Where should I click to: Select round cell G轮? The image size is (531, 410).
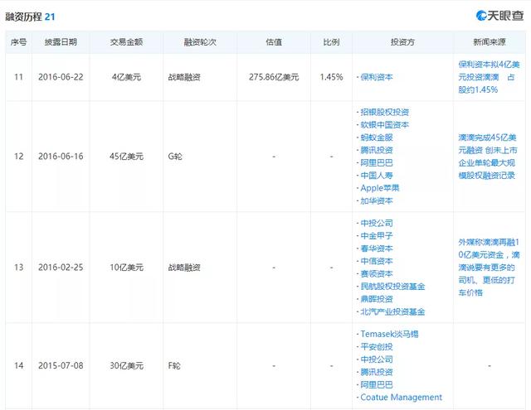click(175, 157)
